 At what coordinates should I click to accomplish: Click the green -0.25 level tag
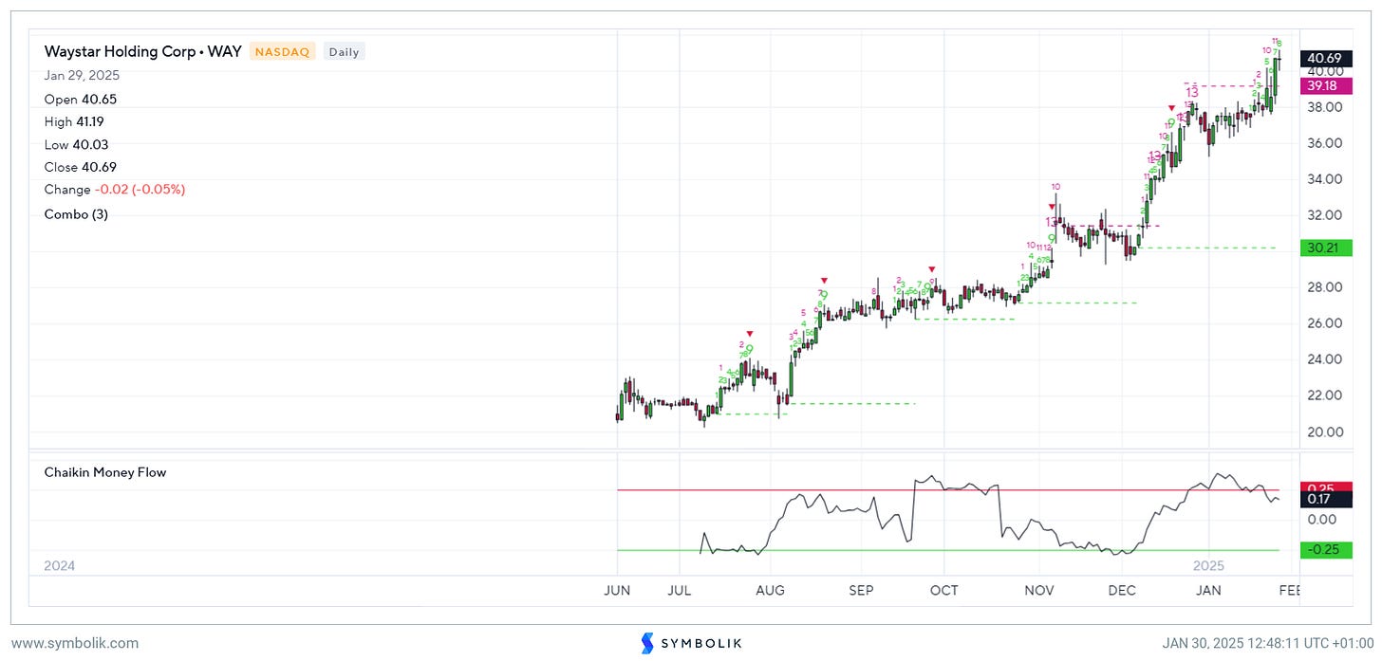(x=1324, y=550)
